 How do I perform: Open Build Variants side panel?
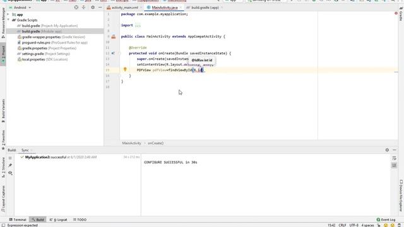pos(3,111)
